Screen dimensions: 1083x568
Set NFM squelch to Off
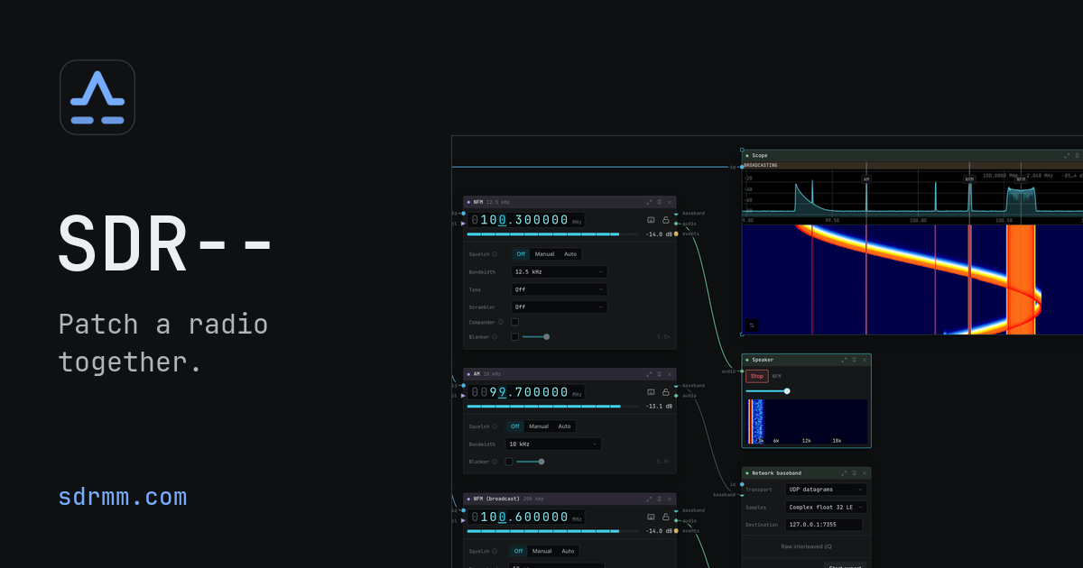pyautogui.click(x=521, y=254)
